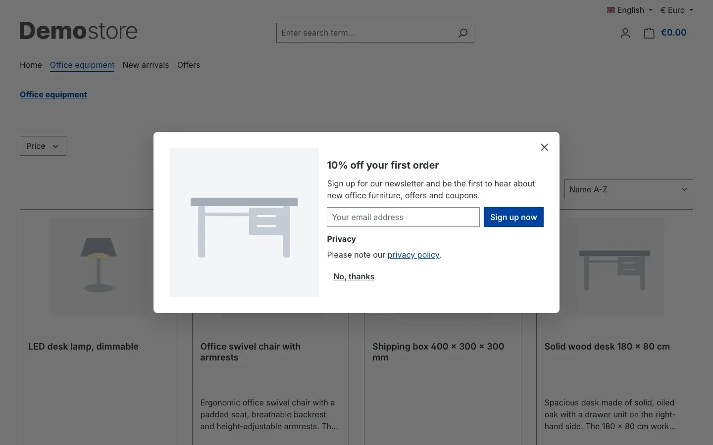Open the Shipping box 400 × 300 title
Screen dimensions: 713x445
pyautogui.click(x=438, y=352)
